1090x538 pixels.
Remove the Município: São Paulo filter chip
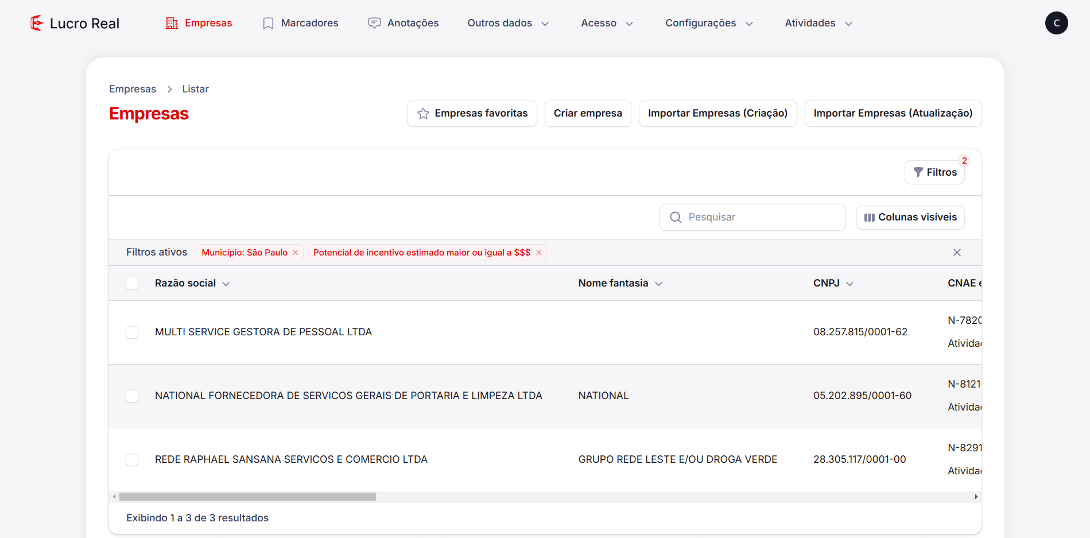(x=296, y=252)
